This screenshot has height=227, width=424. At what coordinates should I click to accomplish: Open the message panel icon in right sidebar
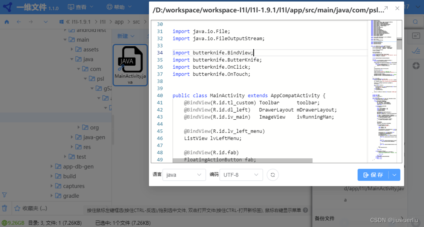[416, 36]
